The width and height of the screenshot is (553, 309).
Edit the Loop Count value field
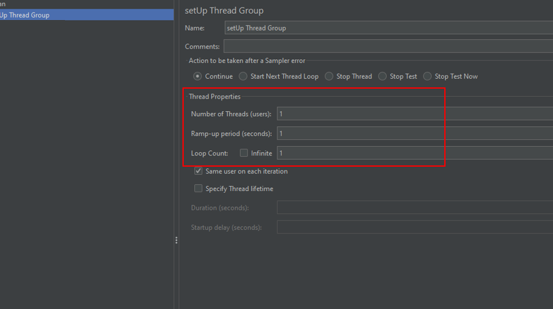tap(415, 154)
